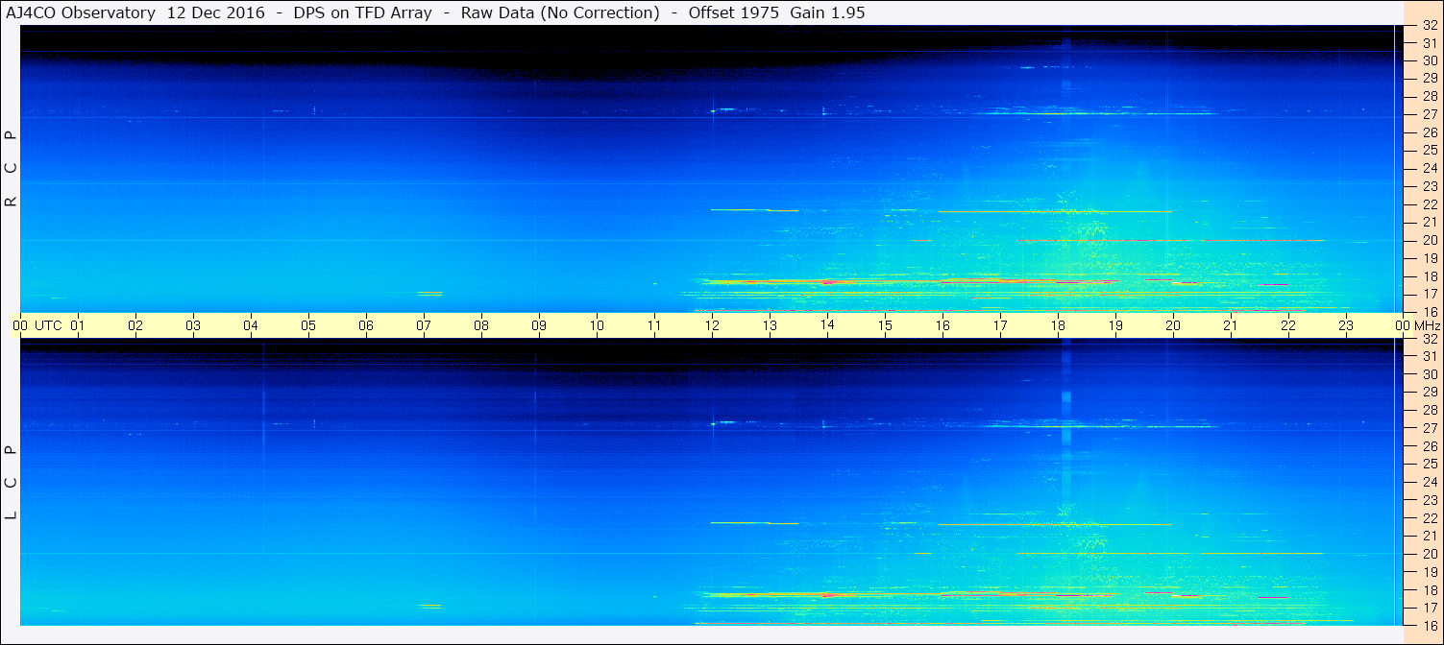Click the 04 hour tick on time axis
Viewport: 1444px width, 645px height.
[x=251, y=325]
